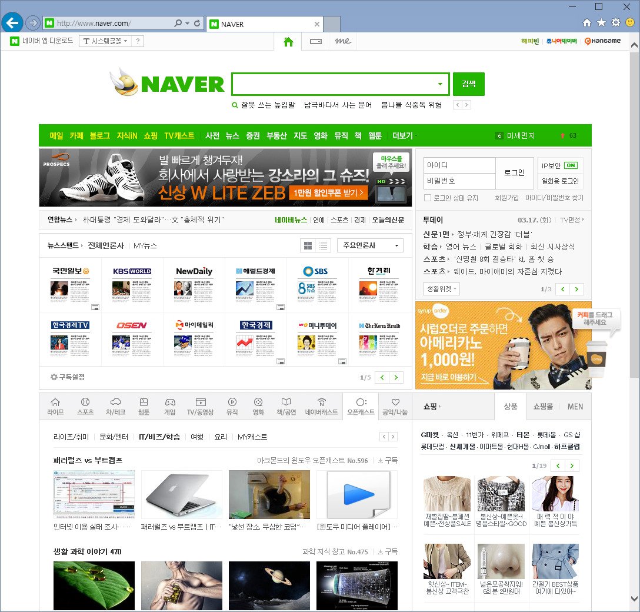Open 카페 in the green menu
The height and width of the screenshot is (612, 640).
point(76,135)
